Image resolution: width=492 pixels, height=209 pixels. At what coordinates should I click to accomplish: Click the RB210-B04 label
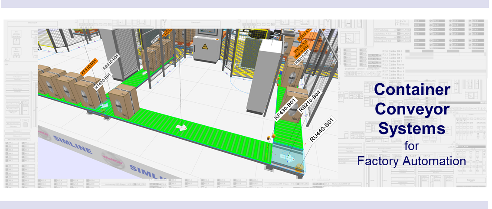309,101
